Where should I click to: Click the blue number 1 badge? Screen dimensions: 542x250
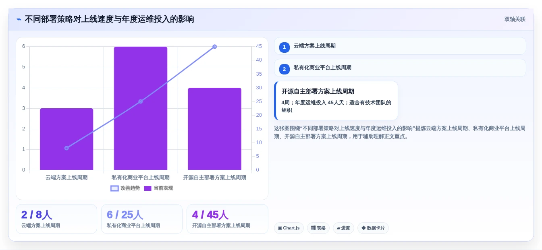point(284,47)
